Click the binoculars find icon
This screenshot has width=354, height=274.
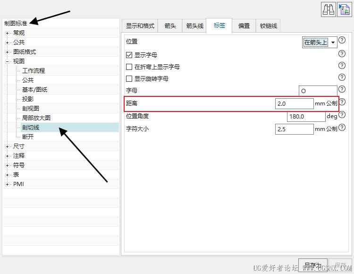(x=328, y=10)
